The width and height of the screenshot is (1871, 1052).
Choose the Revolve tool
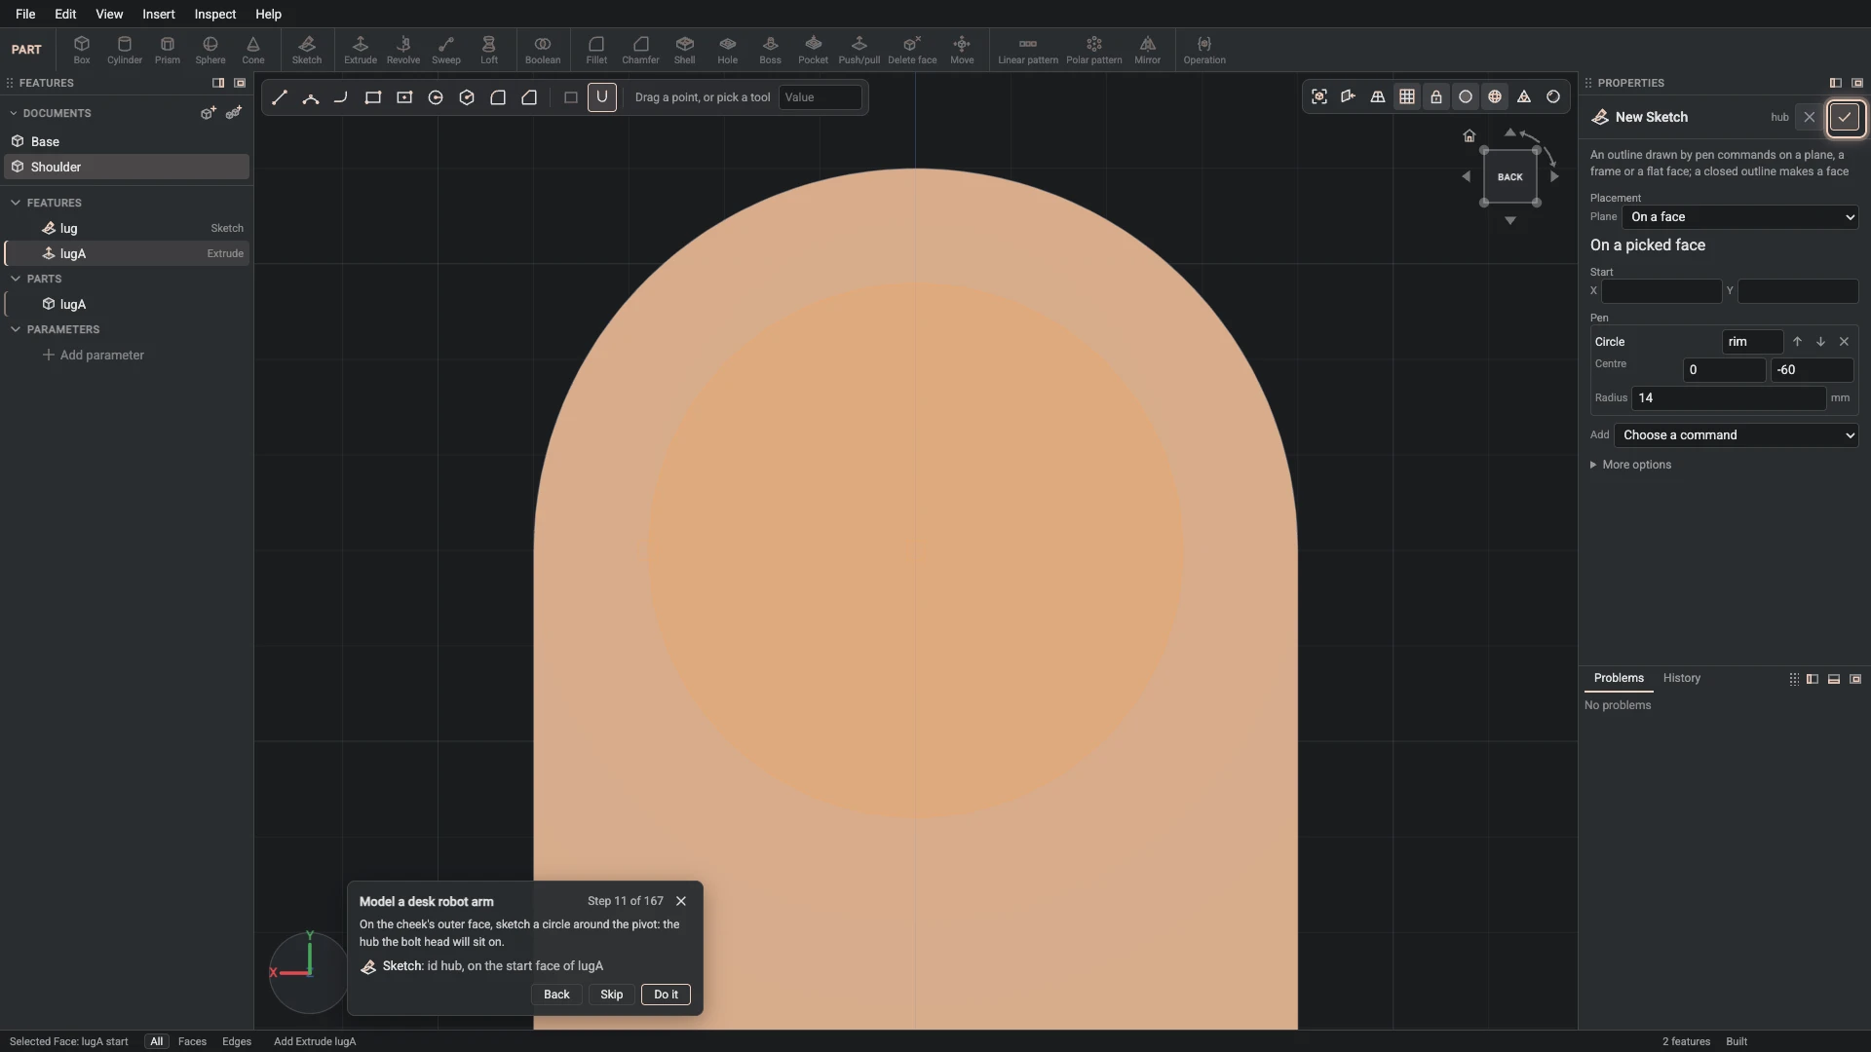coord(403,50)
